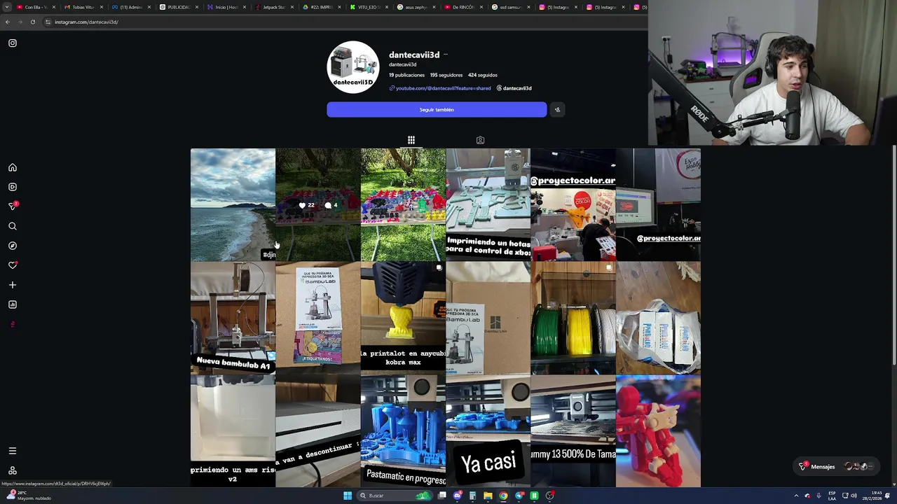Open Reels from the sidebar

pos(13,188)
